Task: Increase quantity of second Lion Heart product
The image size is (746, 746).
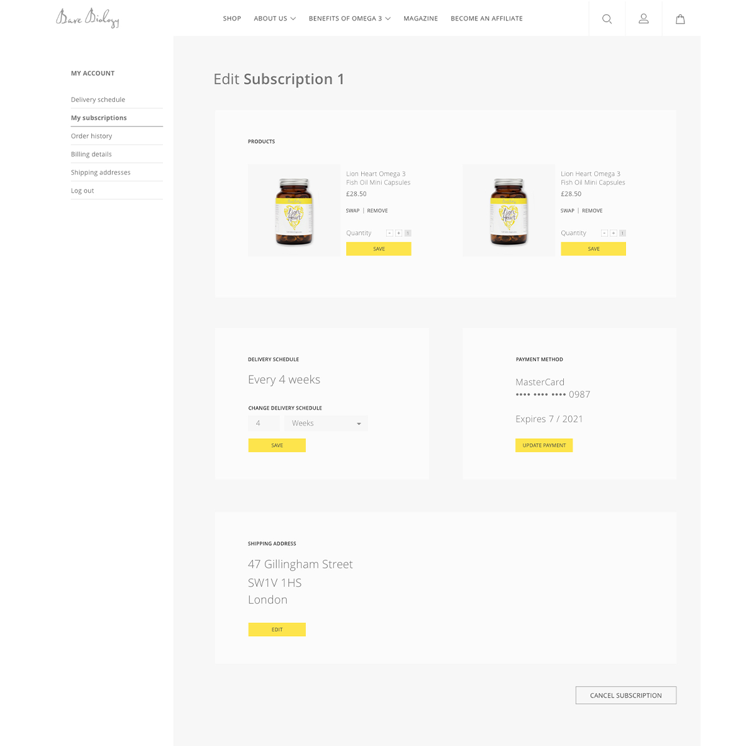Action: [613, 233]
